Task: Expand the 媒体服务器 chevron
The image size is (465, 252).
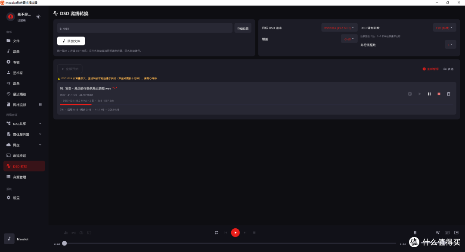Action: point(40,134)
